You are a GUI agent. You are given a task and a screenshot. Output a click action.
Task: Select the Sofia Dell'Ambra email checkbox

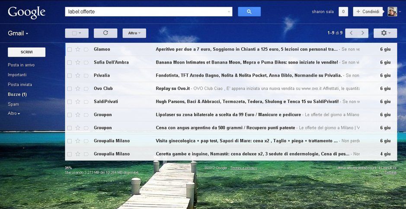[69, 62]
